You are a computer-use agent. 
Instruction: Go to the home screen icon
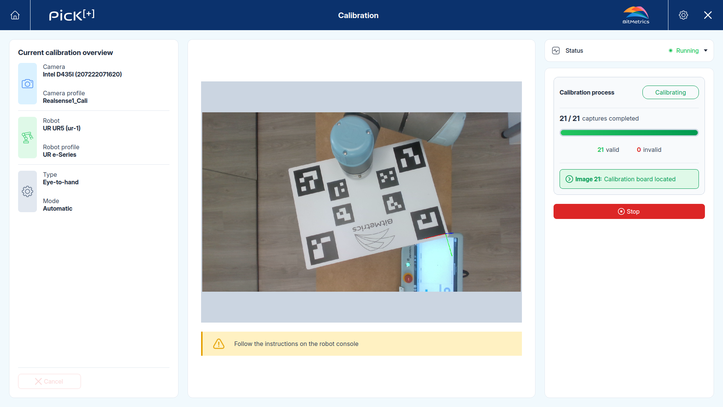point(15,15)
